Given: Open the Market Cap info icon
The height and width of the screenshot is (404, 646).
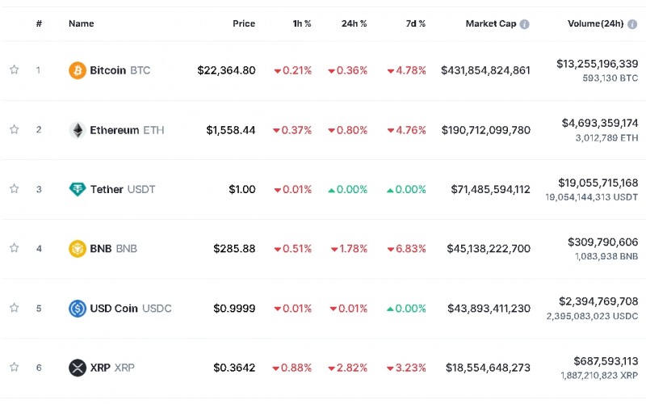Looking at the screenshot, I should 525,24.
